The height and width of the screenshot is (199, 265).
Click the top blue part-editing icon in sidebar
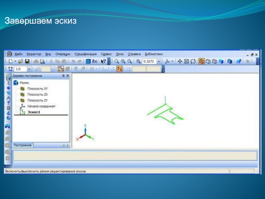[x=8, y=78]
